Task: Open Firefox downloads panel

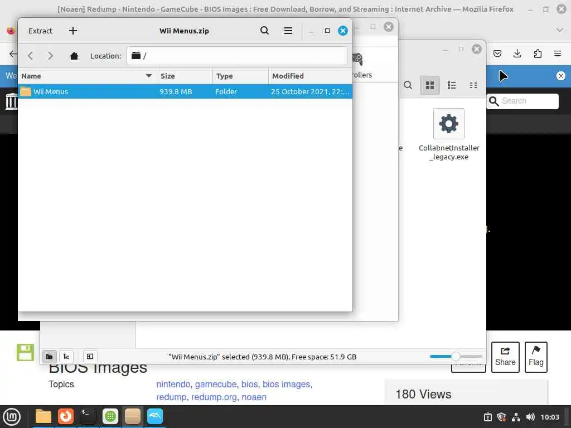Action: tap(517, 54)
